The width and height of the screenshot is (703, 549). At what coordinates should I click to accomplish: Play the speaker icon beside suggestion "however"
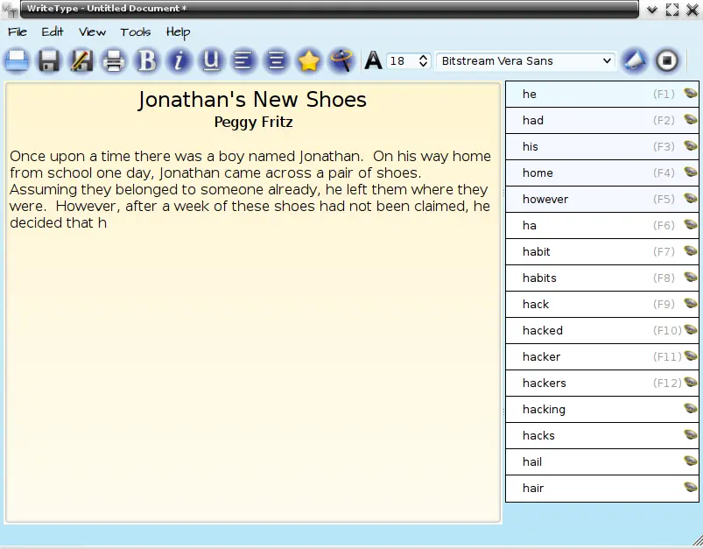[x=691, y=198]
